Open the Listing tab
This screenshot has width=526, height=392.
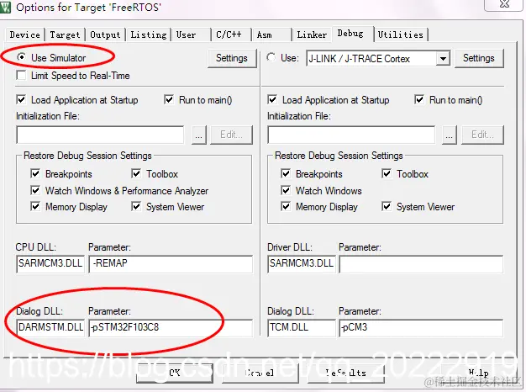click(148, 35)
